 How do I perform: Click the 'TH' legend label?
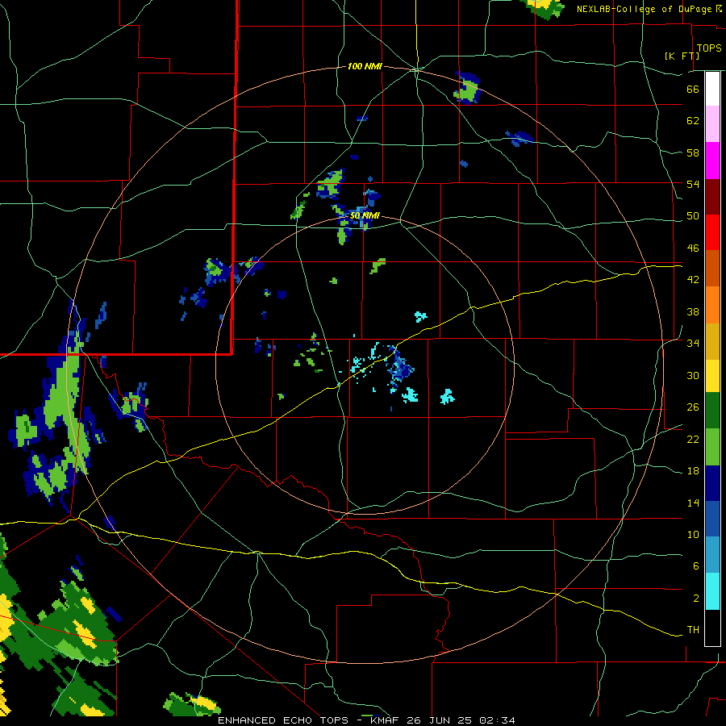[x=693, y=630]
